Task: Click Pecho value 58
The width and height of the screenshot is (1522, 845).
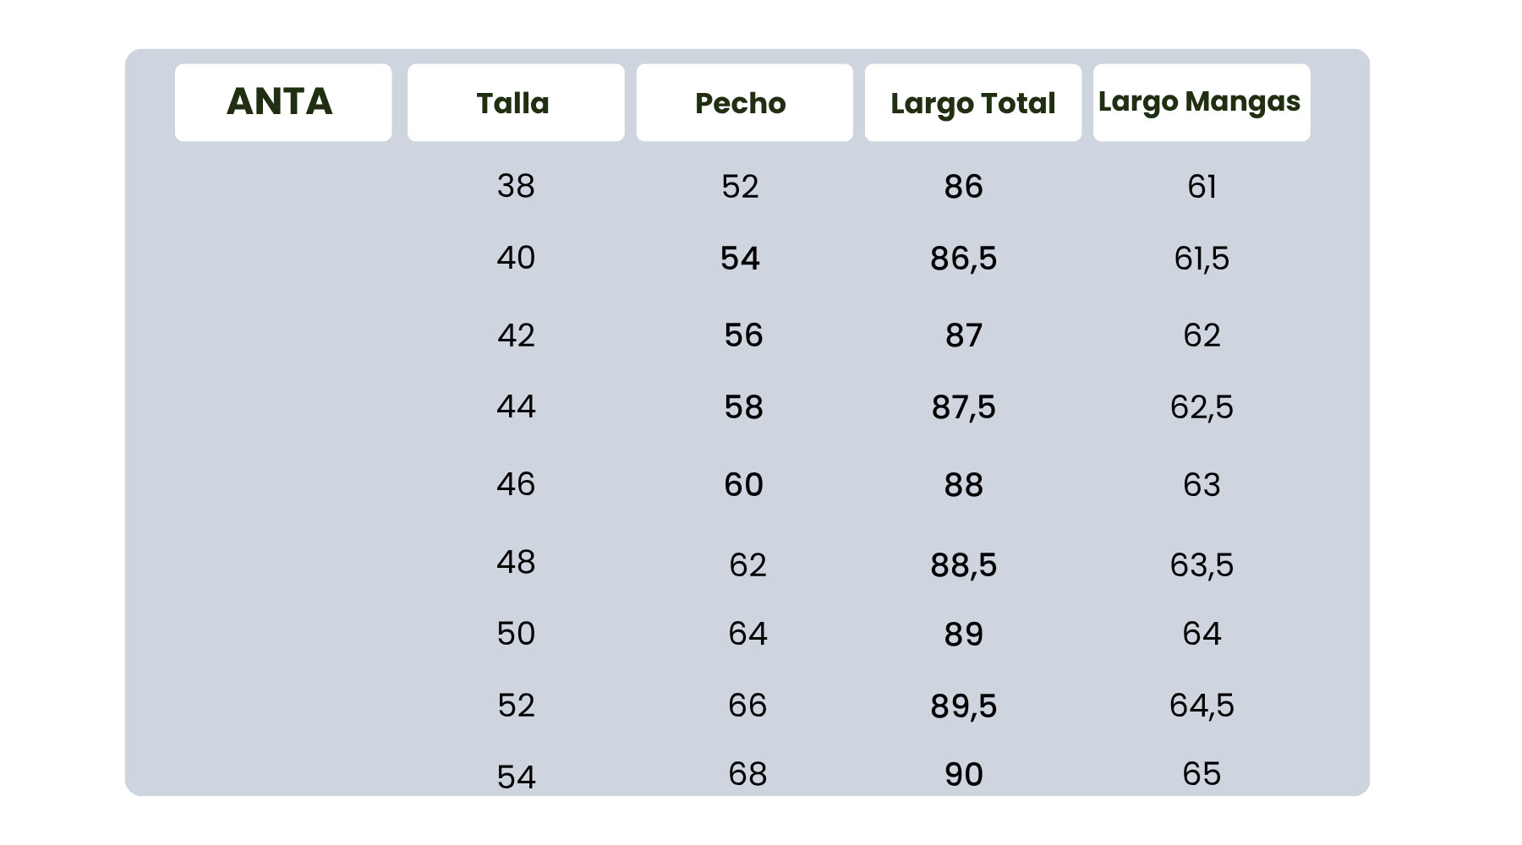Action: [743, 407]
